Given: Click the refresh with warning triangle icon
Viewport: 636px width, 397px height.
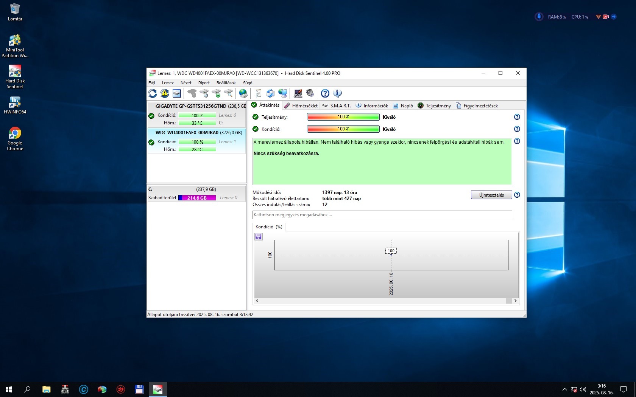Looking at the screenshot, I should pyautogui.click(x=165, y=93).
